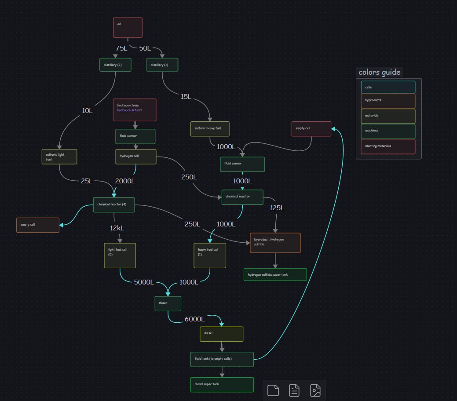Select the hydrogen from card

pyautogui.click(x=135, y=110)
